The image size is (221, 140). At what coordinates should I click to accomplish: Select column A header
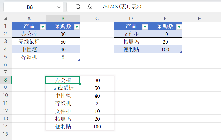click(29, 18)
